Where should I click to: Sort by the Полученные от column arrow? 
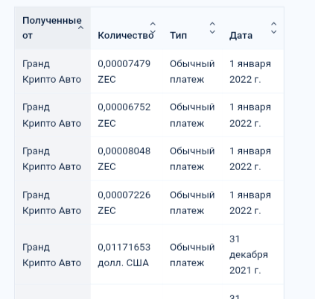tap(80, 28)
